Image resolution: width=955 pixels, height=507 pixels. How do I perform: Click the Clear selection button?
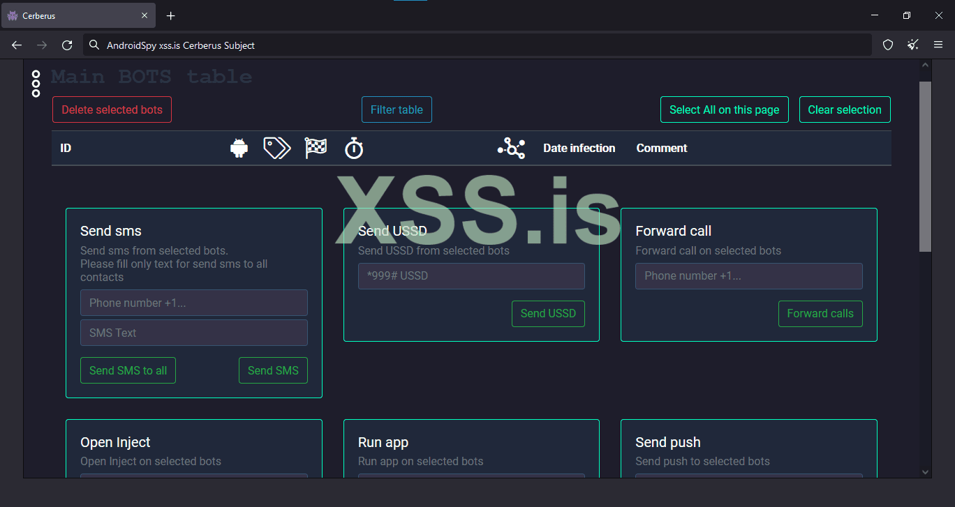coord(845,109)
